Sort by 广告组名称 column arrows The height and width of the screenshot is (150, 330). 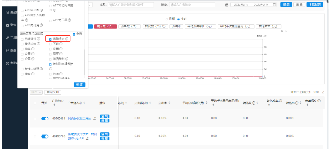[x=84, y=103]
